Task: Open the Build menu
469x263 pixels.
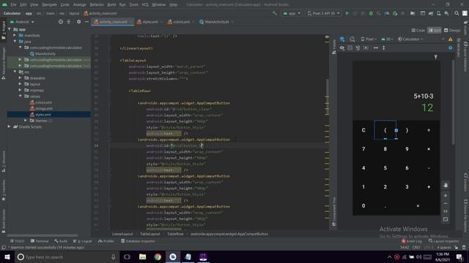Action: point(111,4)
